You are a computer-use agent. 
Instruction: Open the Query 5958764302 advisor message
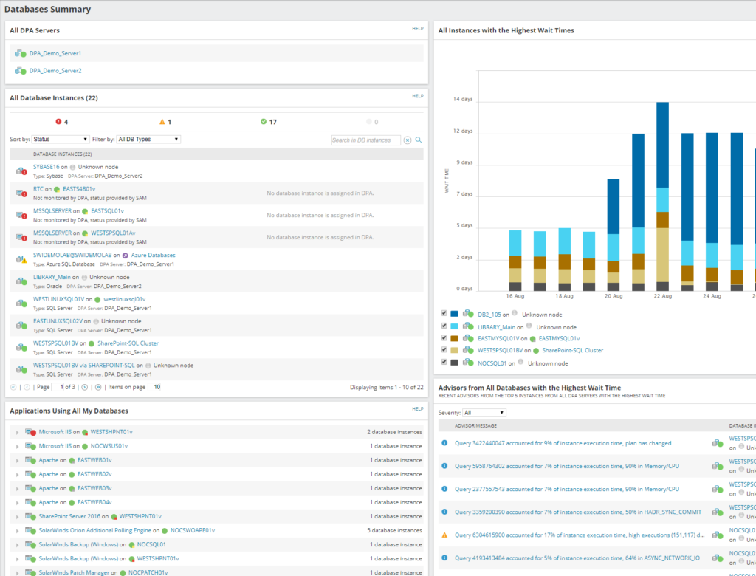click(x=567, y=466)
